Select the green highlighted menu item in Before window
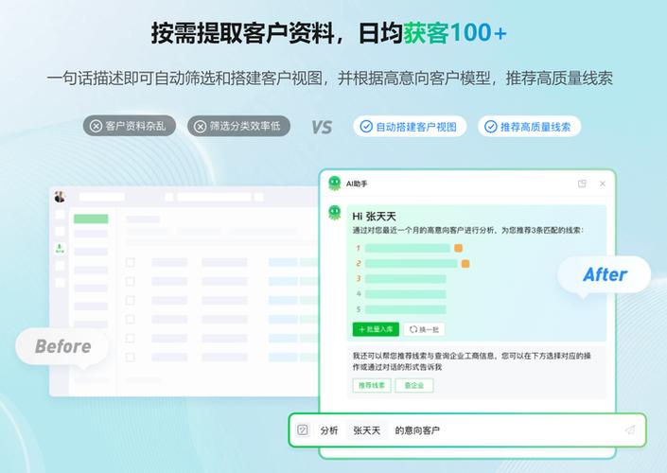 click(91, 219)
